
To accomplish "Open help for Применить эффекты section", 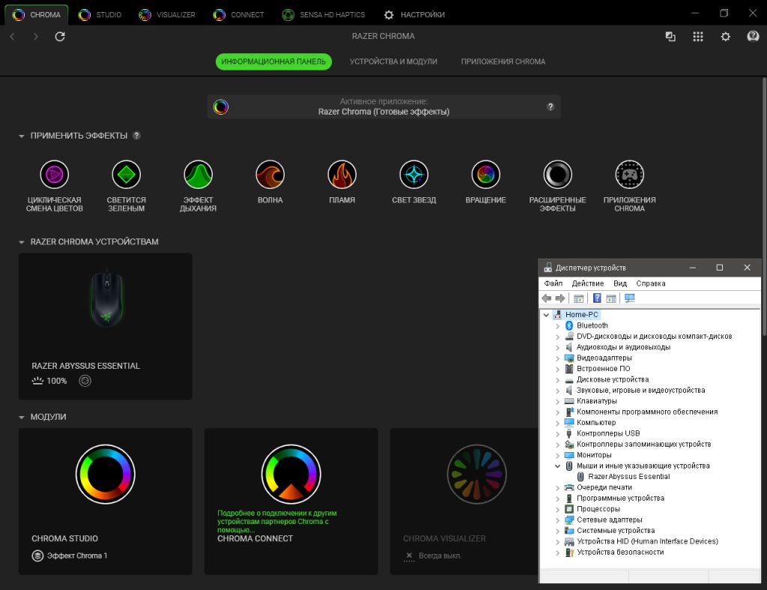I will (136, 136).
